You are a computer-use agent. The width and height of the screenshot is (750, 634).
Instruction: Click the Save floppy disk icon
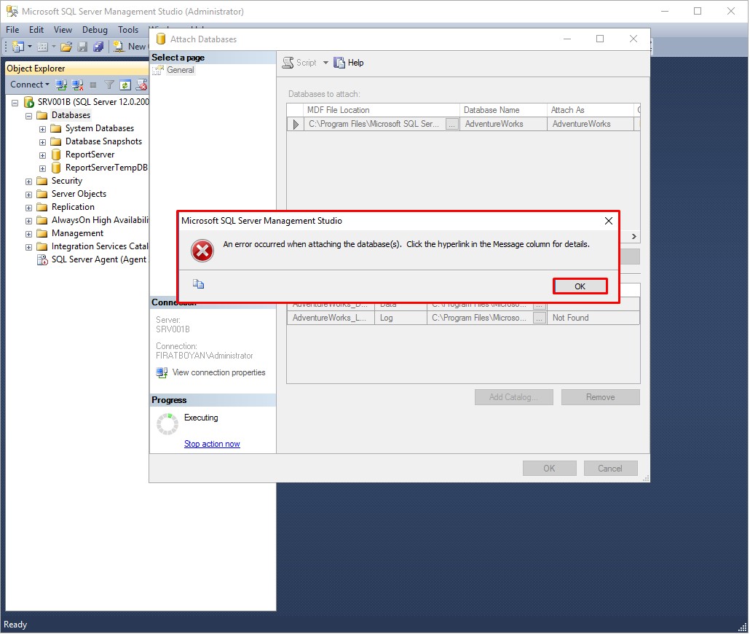coord(82,47)
